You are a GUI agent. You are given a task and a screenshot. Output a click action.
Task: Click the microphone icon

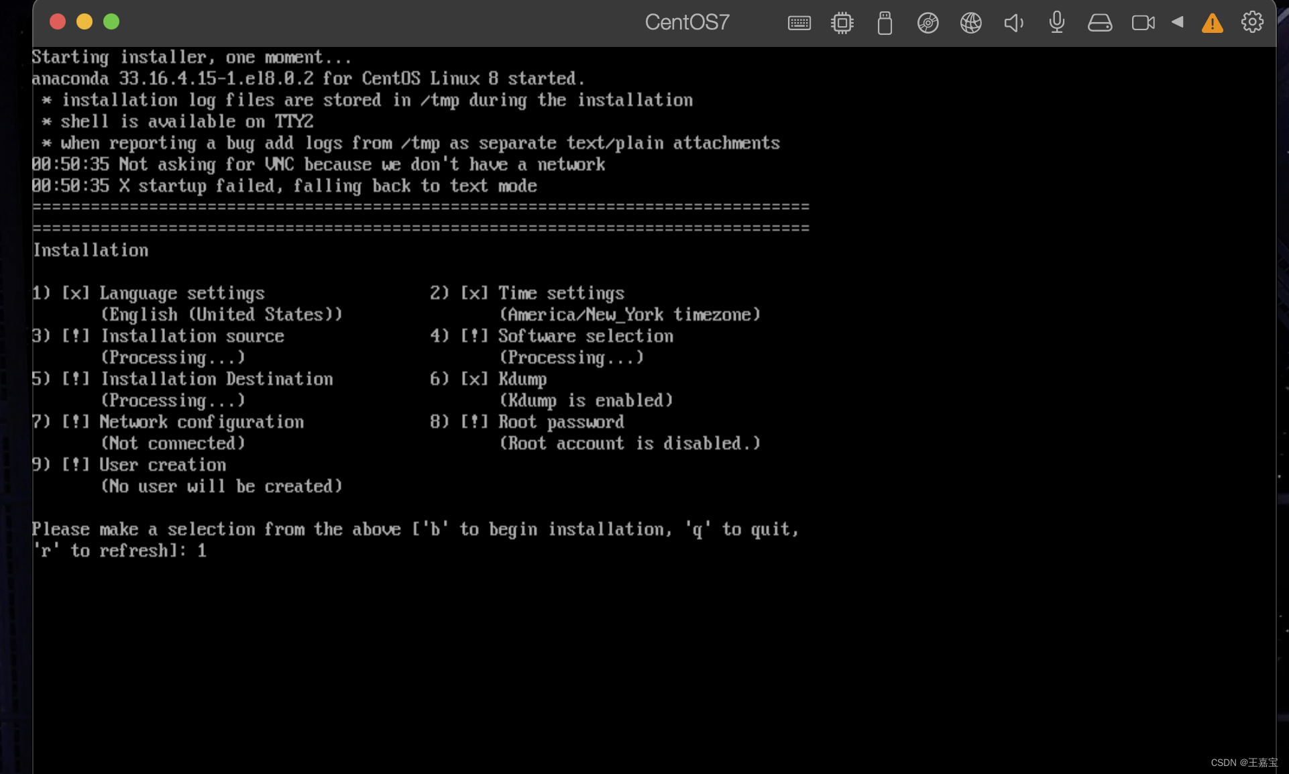[1056, 23]
